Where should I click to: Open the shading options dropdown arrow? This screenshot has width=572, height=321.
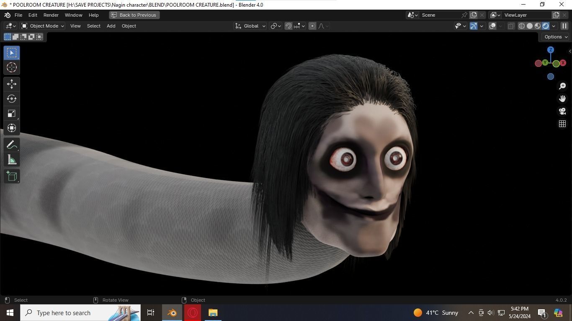tap(554, 26)
